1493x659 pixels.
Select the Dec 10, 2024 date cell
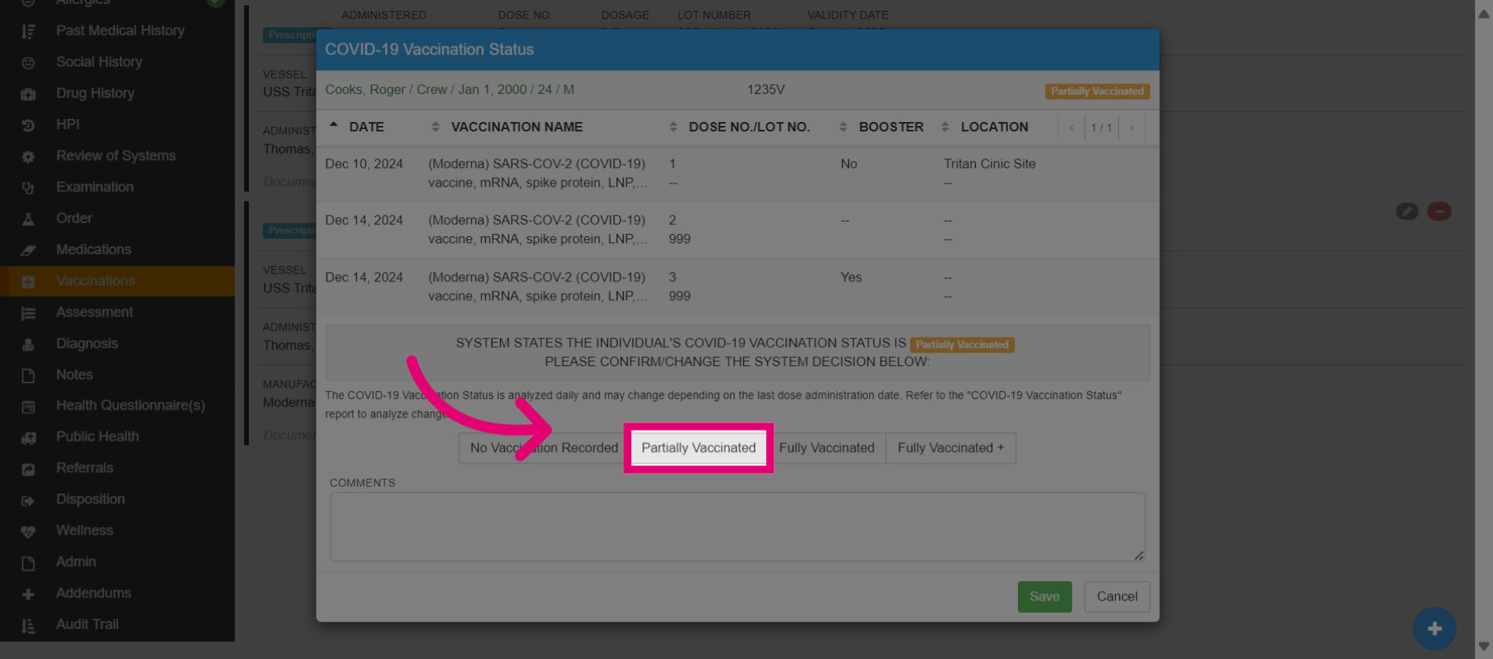[364, 164]
